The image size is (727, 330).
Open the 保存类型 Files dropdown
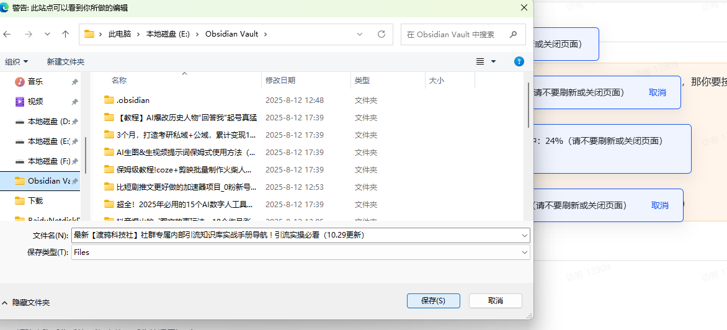pos(300,252)
